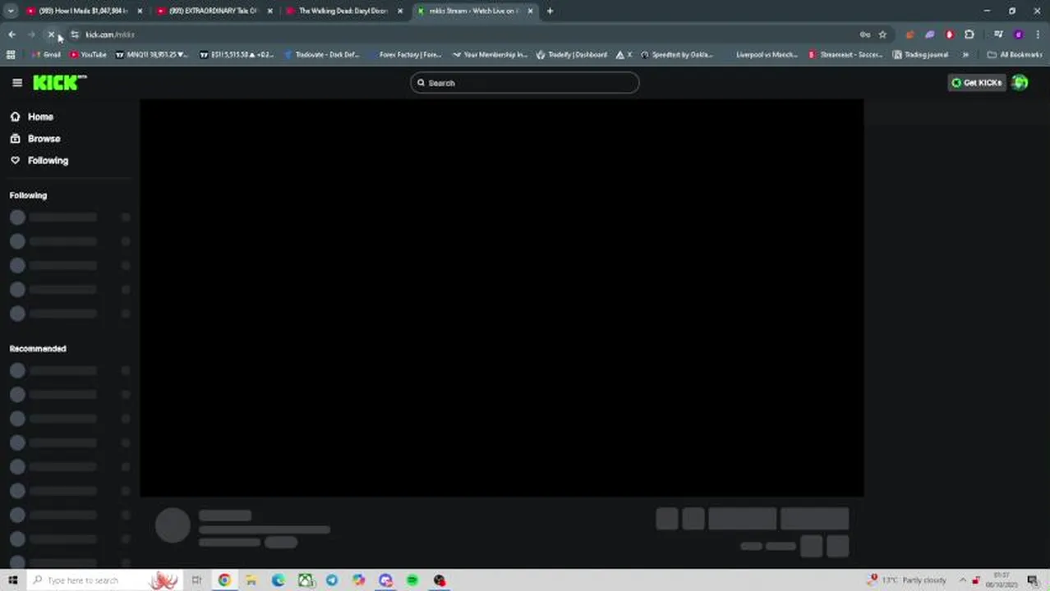The image size is (1050, 591).
Task: Stop page loading in browser toolbar
Action: tap(51, 34)
